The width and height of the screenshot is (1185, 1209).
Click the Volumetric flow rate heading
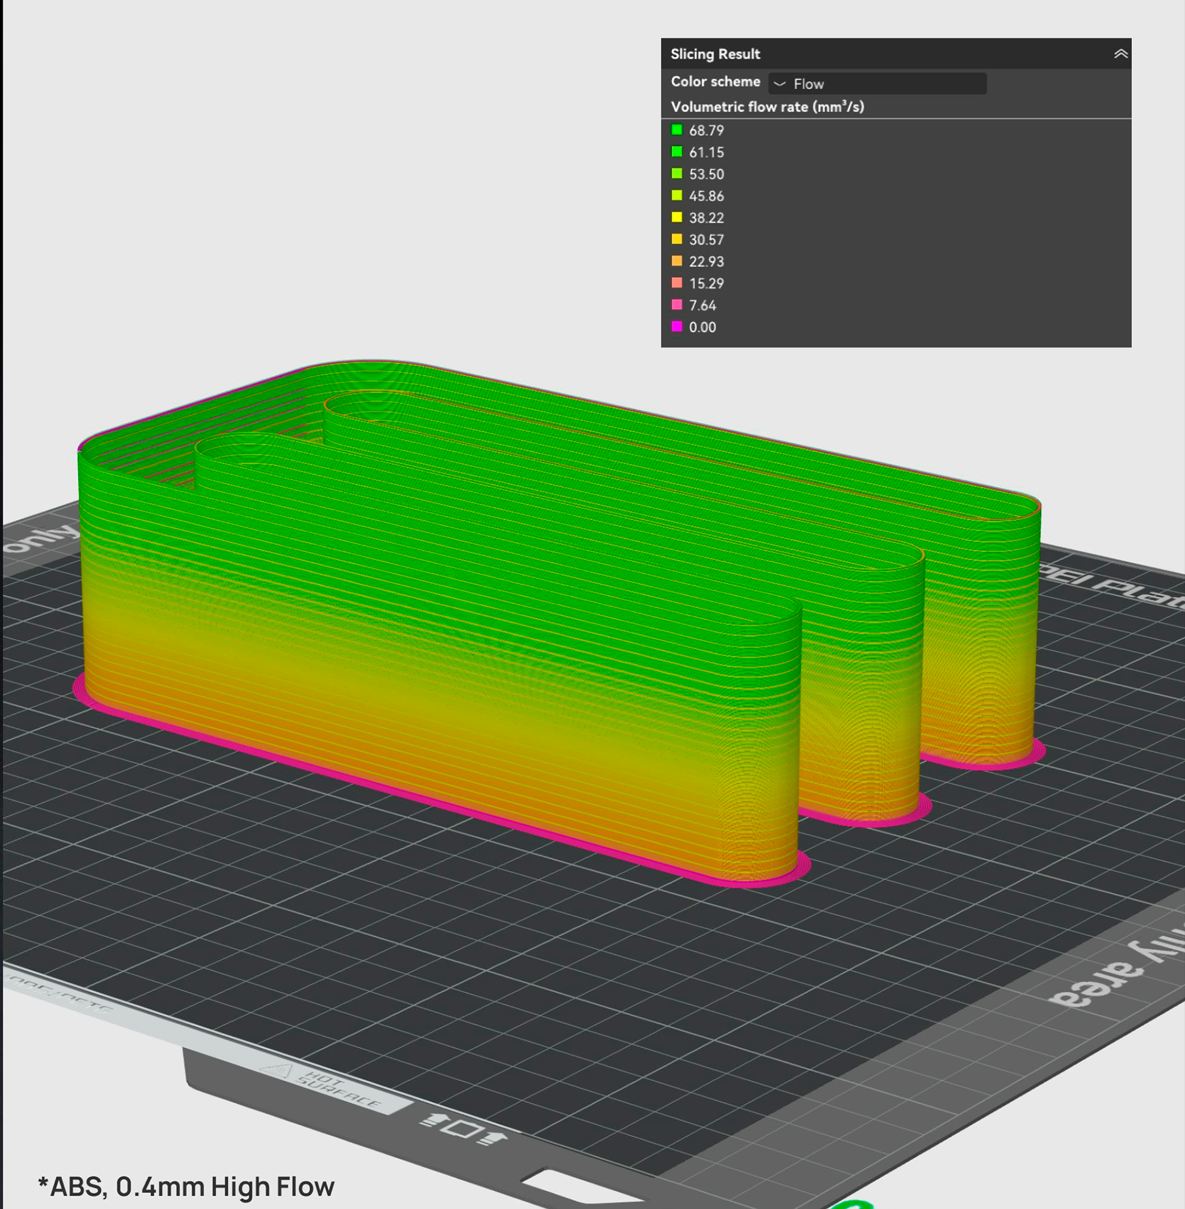coord(767,107)
